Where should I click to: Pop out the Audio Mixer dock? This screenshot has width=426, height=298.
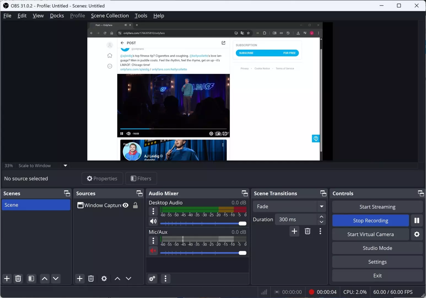click(245, 193)
